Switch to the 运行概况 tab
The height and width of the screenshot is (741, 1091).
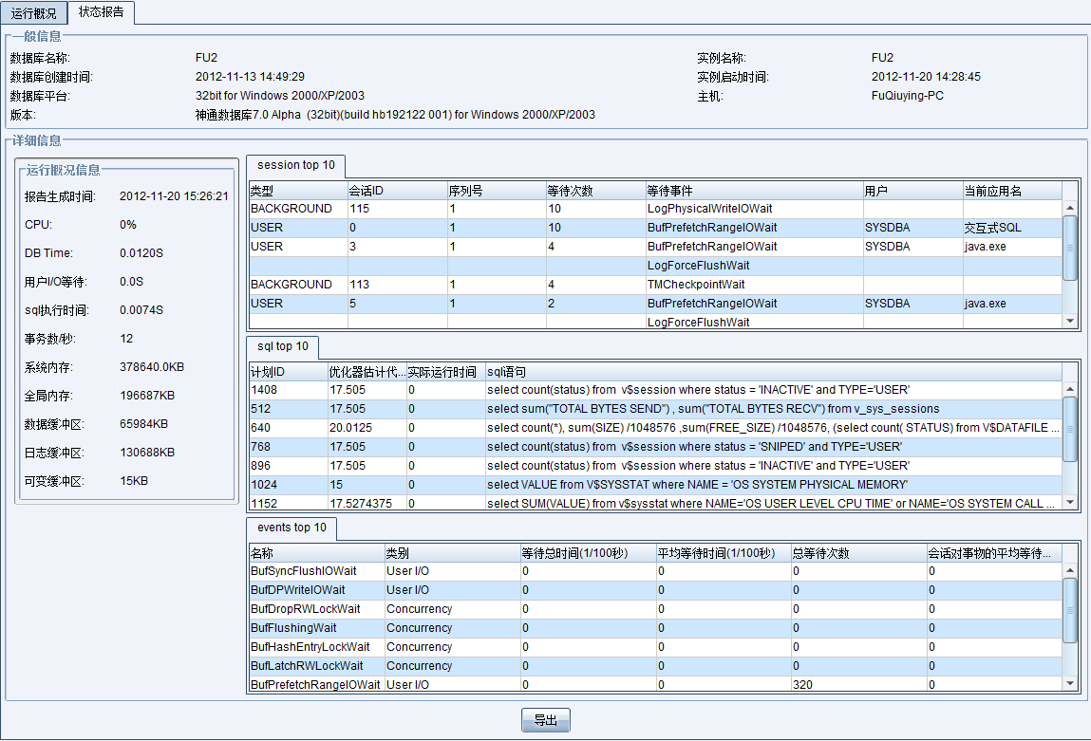pyautogui.click(x=34, y=13)
